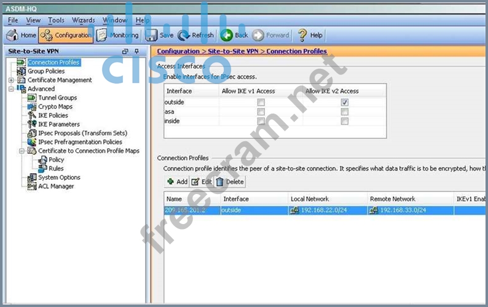Screen dimensions: 488x307
Task: Uncheck IKE v2 access for outside
Action: coord(345,103)
